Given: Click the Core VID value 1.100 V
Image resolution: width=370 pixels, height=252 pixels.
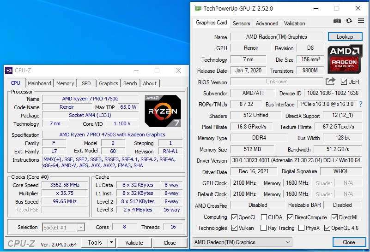Looking at the screenshot, I should tap(122, 123).
